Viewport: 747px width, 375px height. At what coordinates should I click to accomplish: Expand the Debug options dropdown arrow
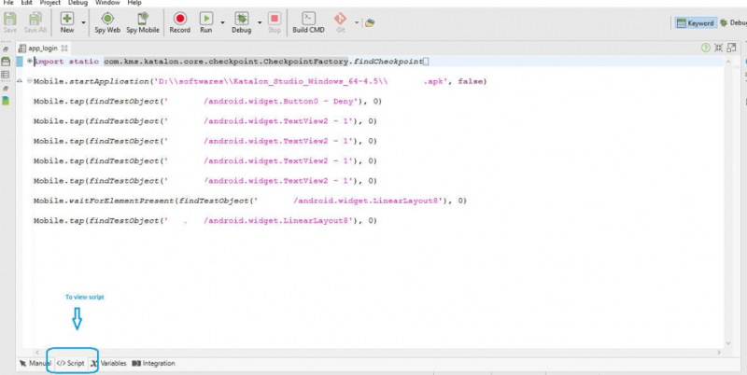[257, 21]
